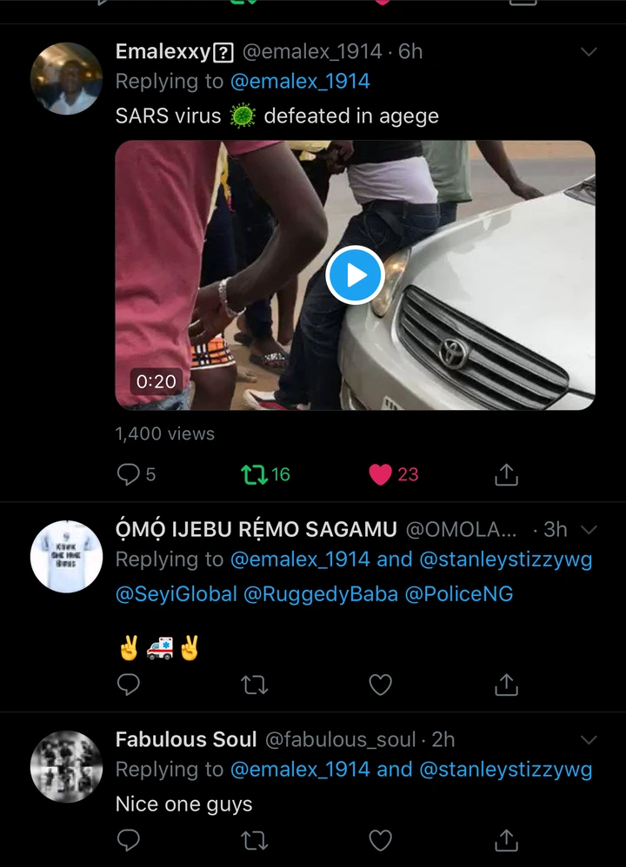Like ỌMỌ IJEBU RẸMO SAGAMU's reply

coord(380,685)
